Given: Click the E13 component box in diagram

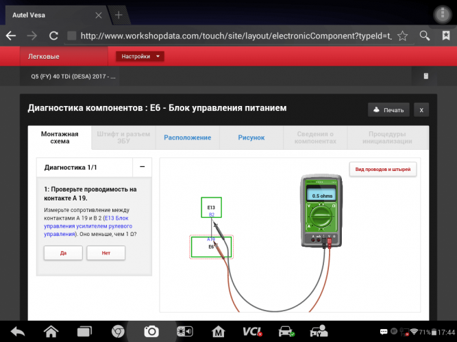Looking at the screenshot, I should 211,207.
